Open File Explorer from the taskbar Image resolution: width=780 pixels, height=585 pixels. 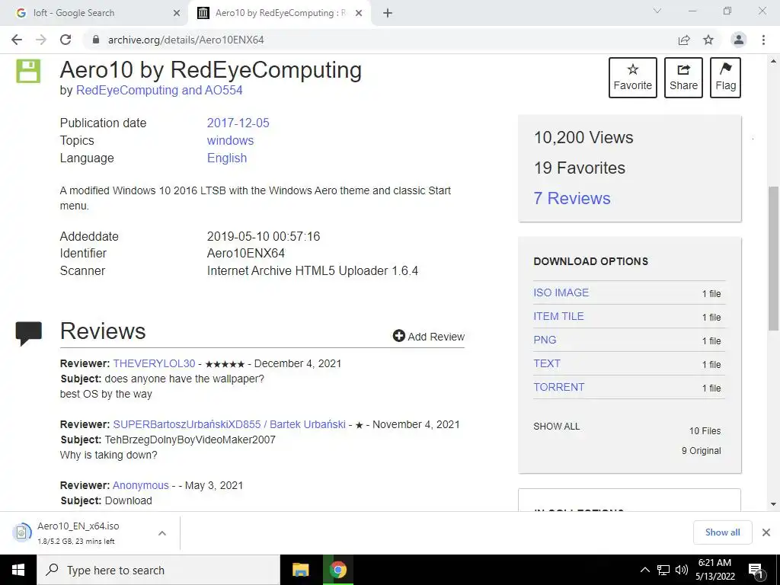click(x=300, y=570)
